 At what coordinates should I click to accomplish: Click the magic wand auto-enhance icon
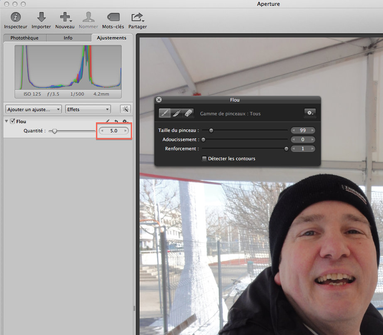coord(125,109)
